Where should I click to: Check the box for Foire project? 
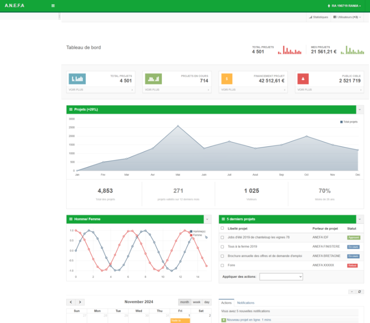tap(222, 265)
